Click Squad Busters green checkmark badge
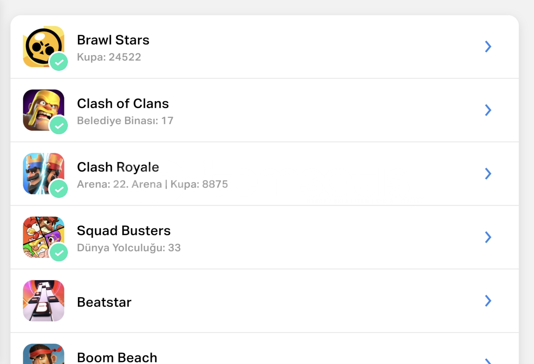Viewport: 534px width, 364px height. coord(59,252)
